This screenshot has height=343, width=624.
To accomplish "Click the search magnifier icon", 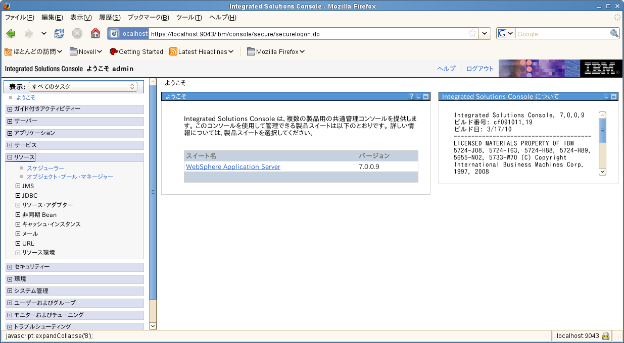I will [614, 34].
